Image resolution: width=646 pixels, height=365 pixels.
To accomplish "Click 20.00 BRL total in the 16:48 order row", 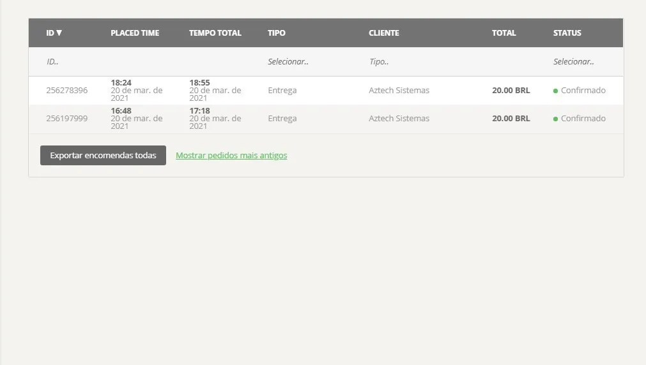I will [511, 119].
